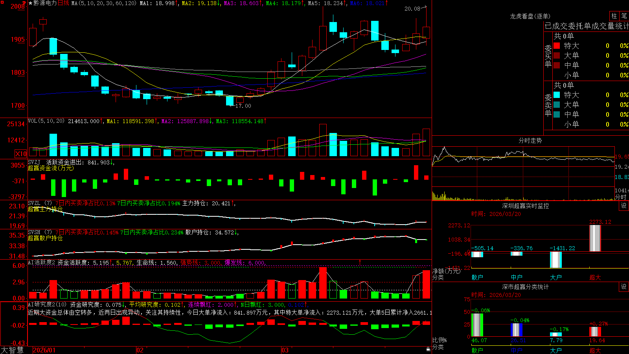Click the blue 中户 26.51 percentage bar

(517, 330)
